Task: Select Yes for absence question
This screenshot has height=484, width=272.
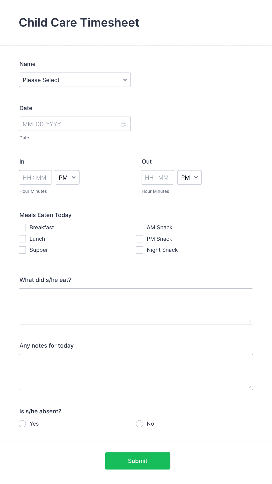Action: click(22, 424)
